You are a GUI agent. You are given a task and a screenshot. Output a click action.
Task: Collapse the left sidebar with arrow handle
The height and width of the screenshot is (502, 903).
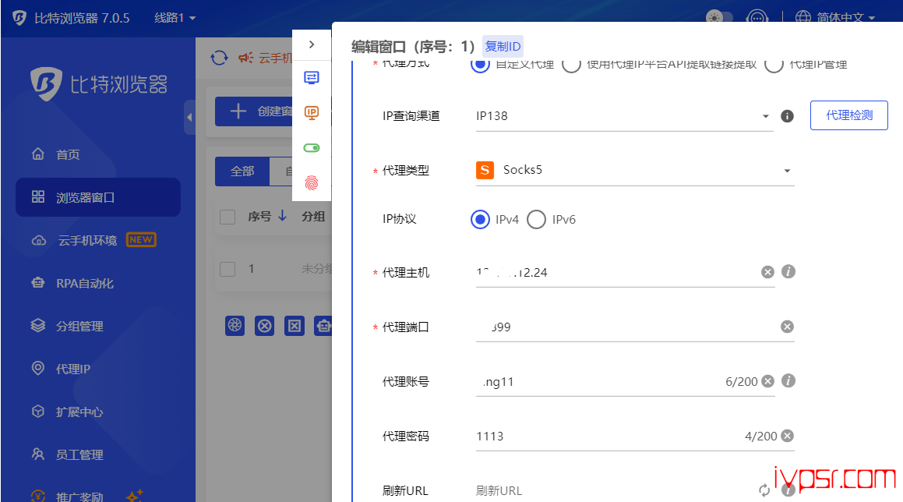pyautogui.click(x=189, y=117)
